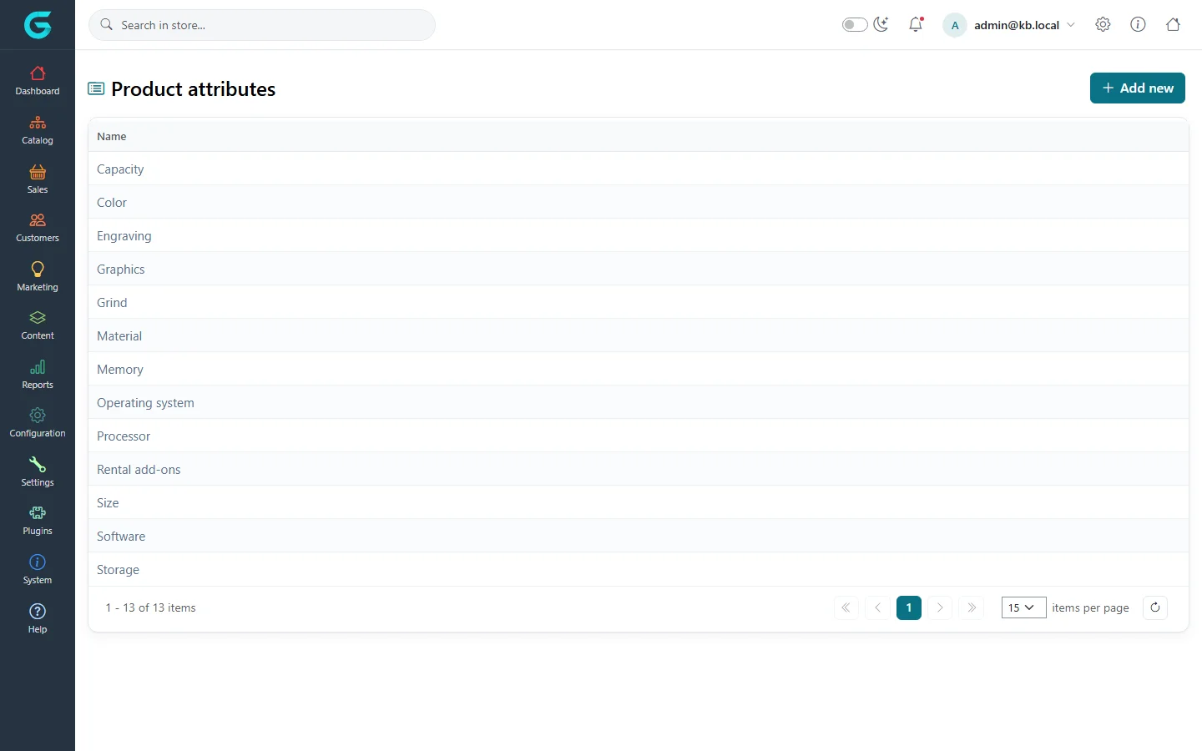
Task: Refresh the attributes grid
Action: (x=1155, y=607)
